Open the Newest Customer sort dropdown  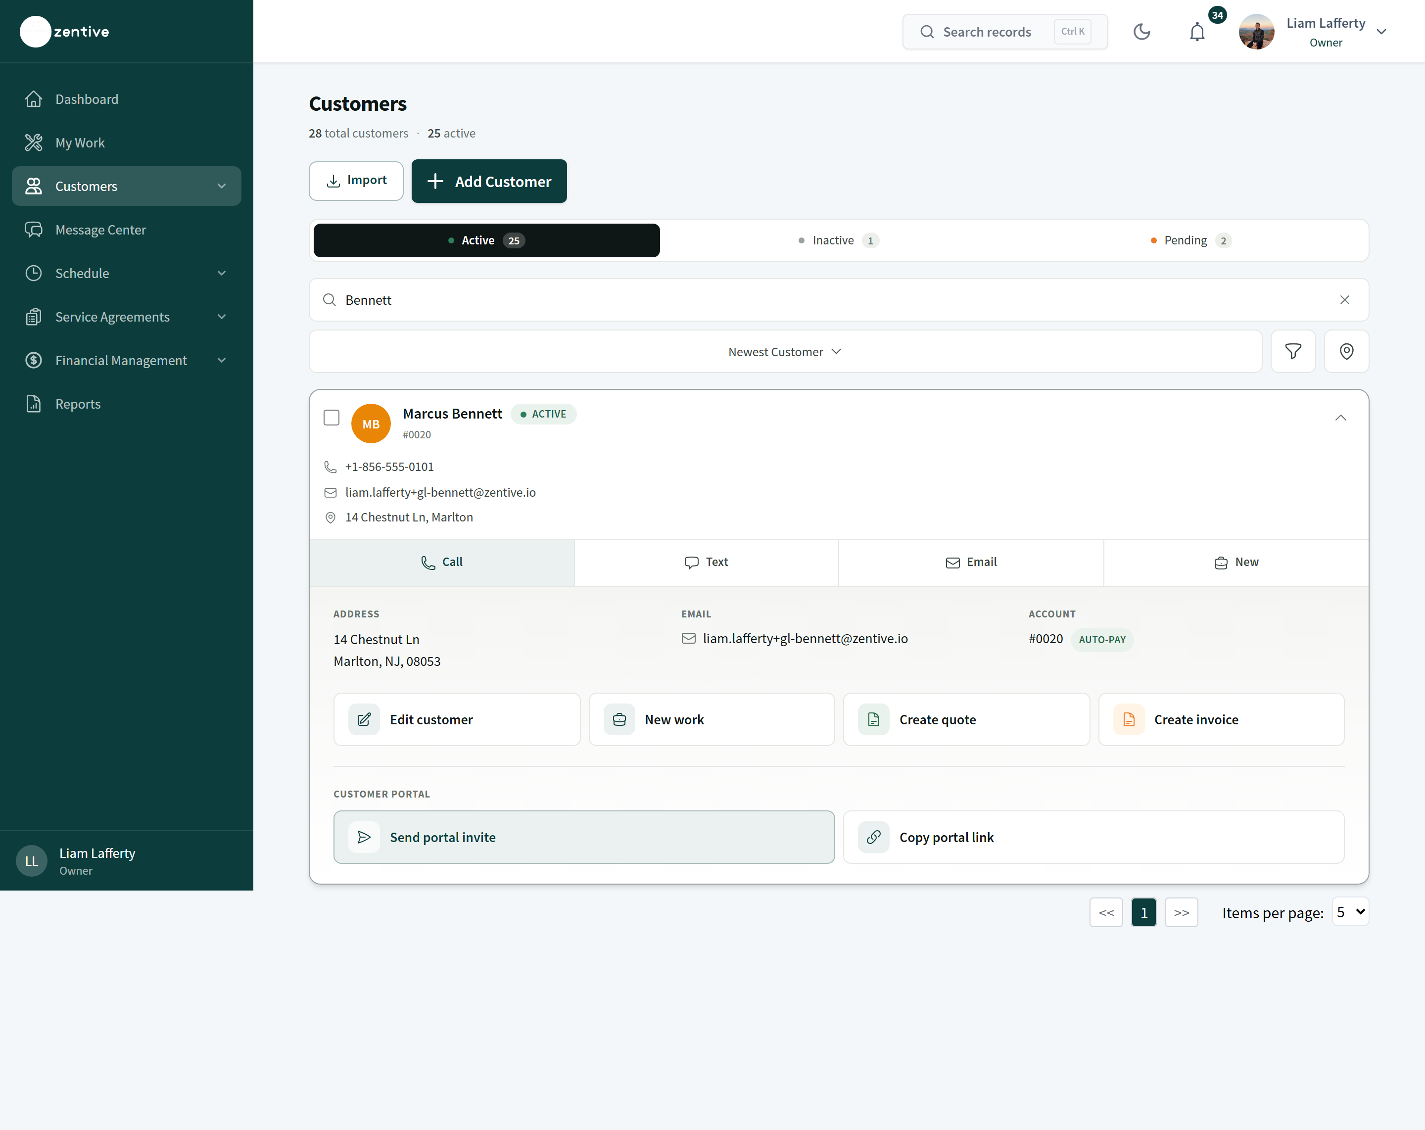pos(785,352)
